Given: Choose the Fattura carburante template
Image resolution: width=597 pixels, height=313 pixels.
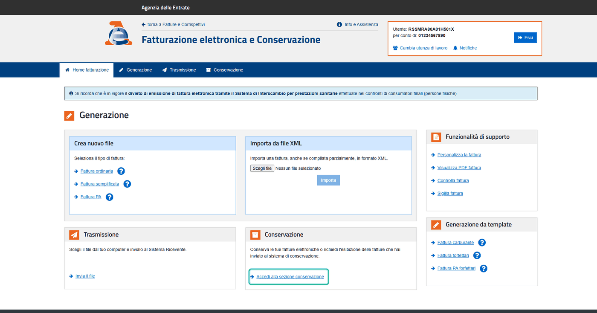Looking at the screenshot, I should point(455,242).
